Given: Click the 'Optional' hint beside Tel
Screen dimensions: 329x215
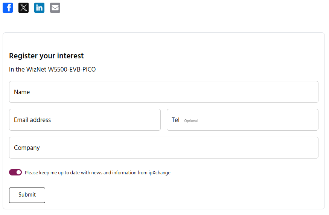Looking at the screenshot, I should (x=190, y=121).
